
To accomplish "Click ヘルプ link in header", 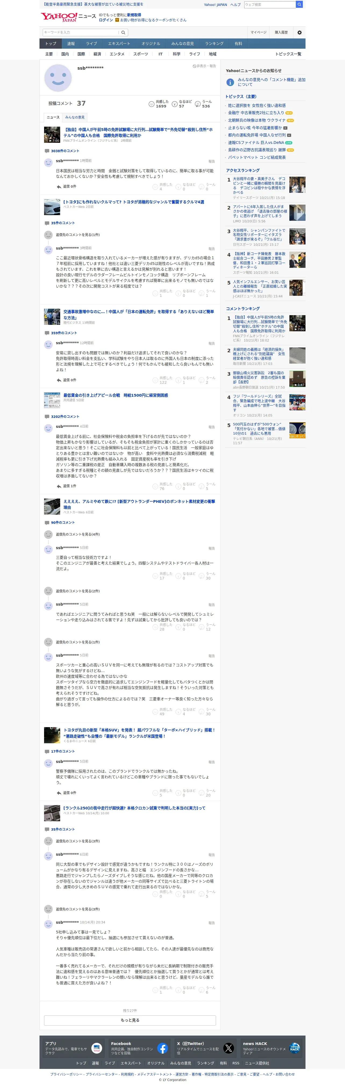I will coord(236,5).
